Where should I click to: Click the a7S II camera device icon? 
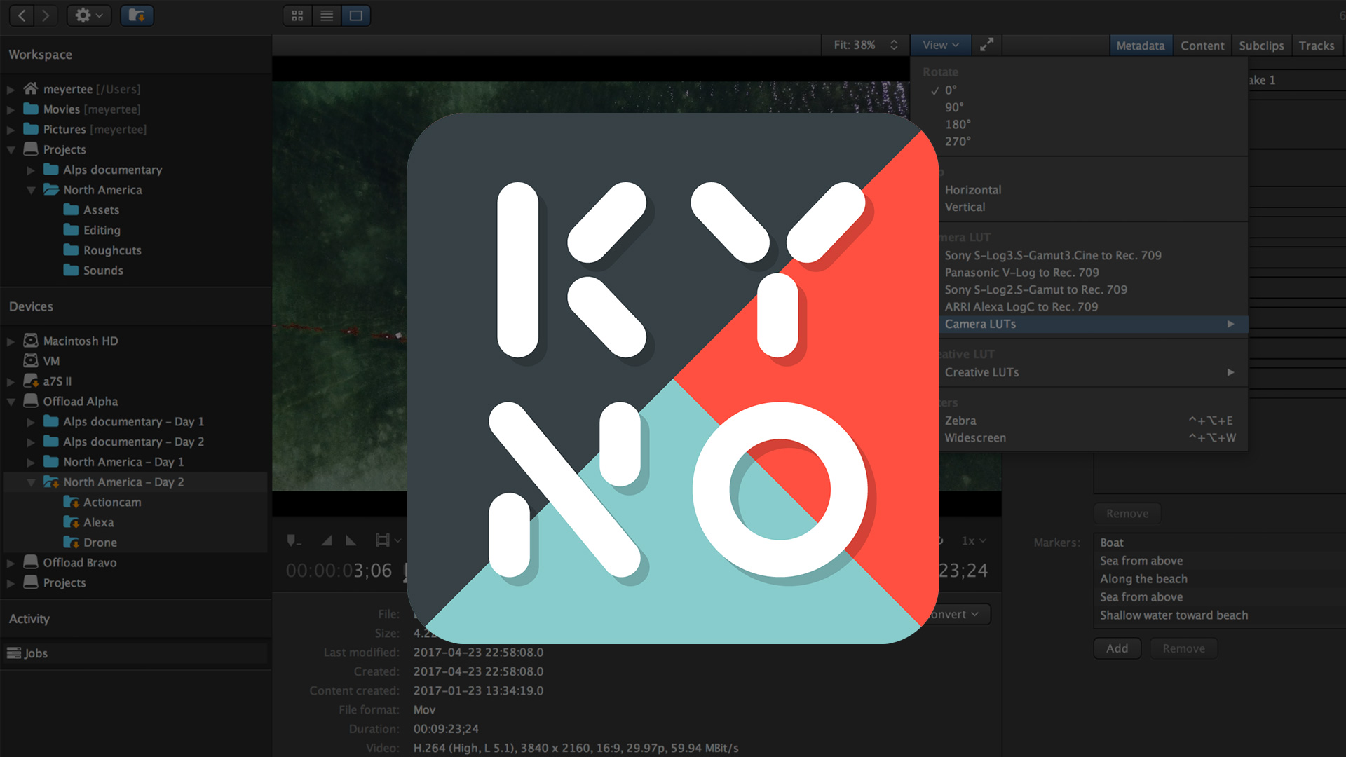(30, 381)
